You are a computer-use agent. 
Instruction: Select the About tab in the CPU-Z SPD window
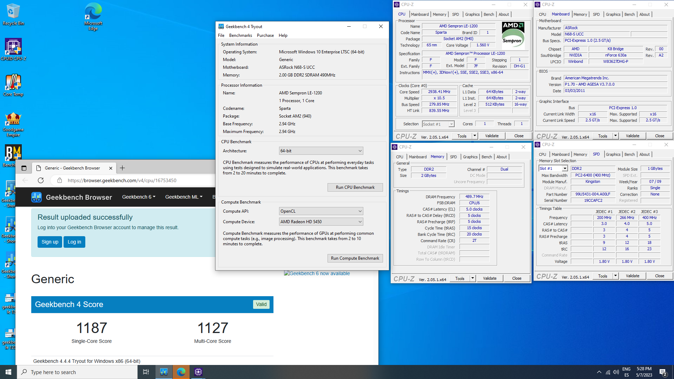(645, 154)
